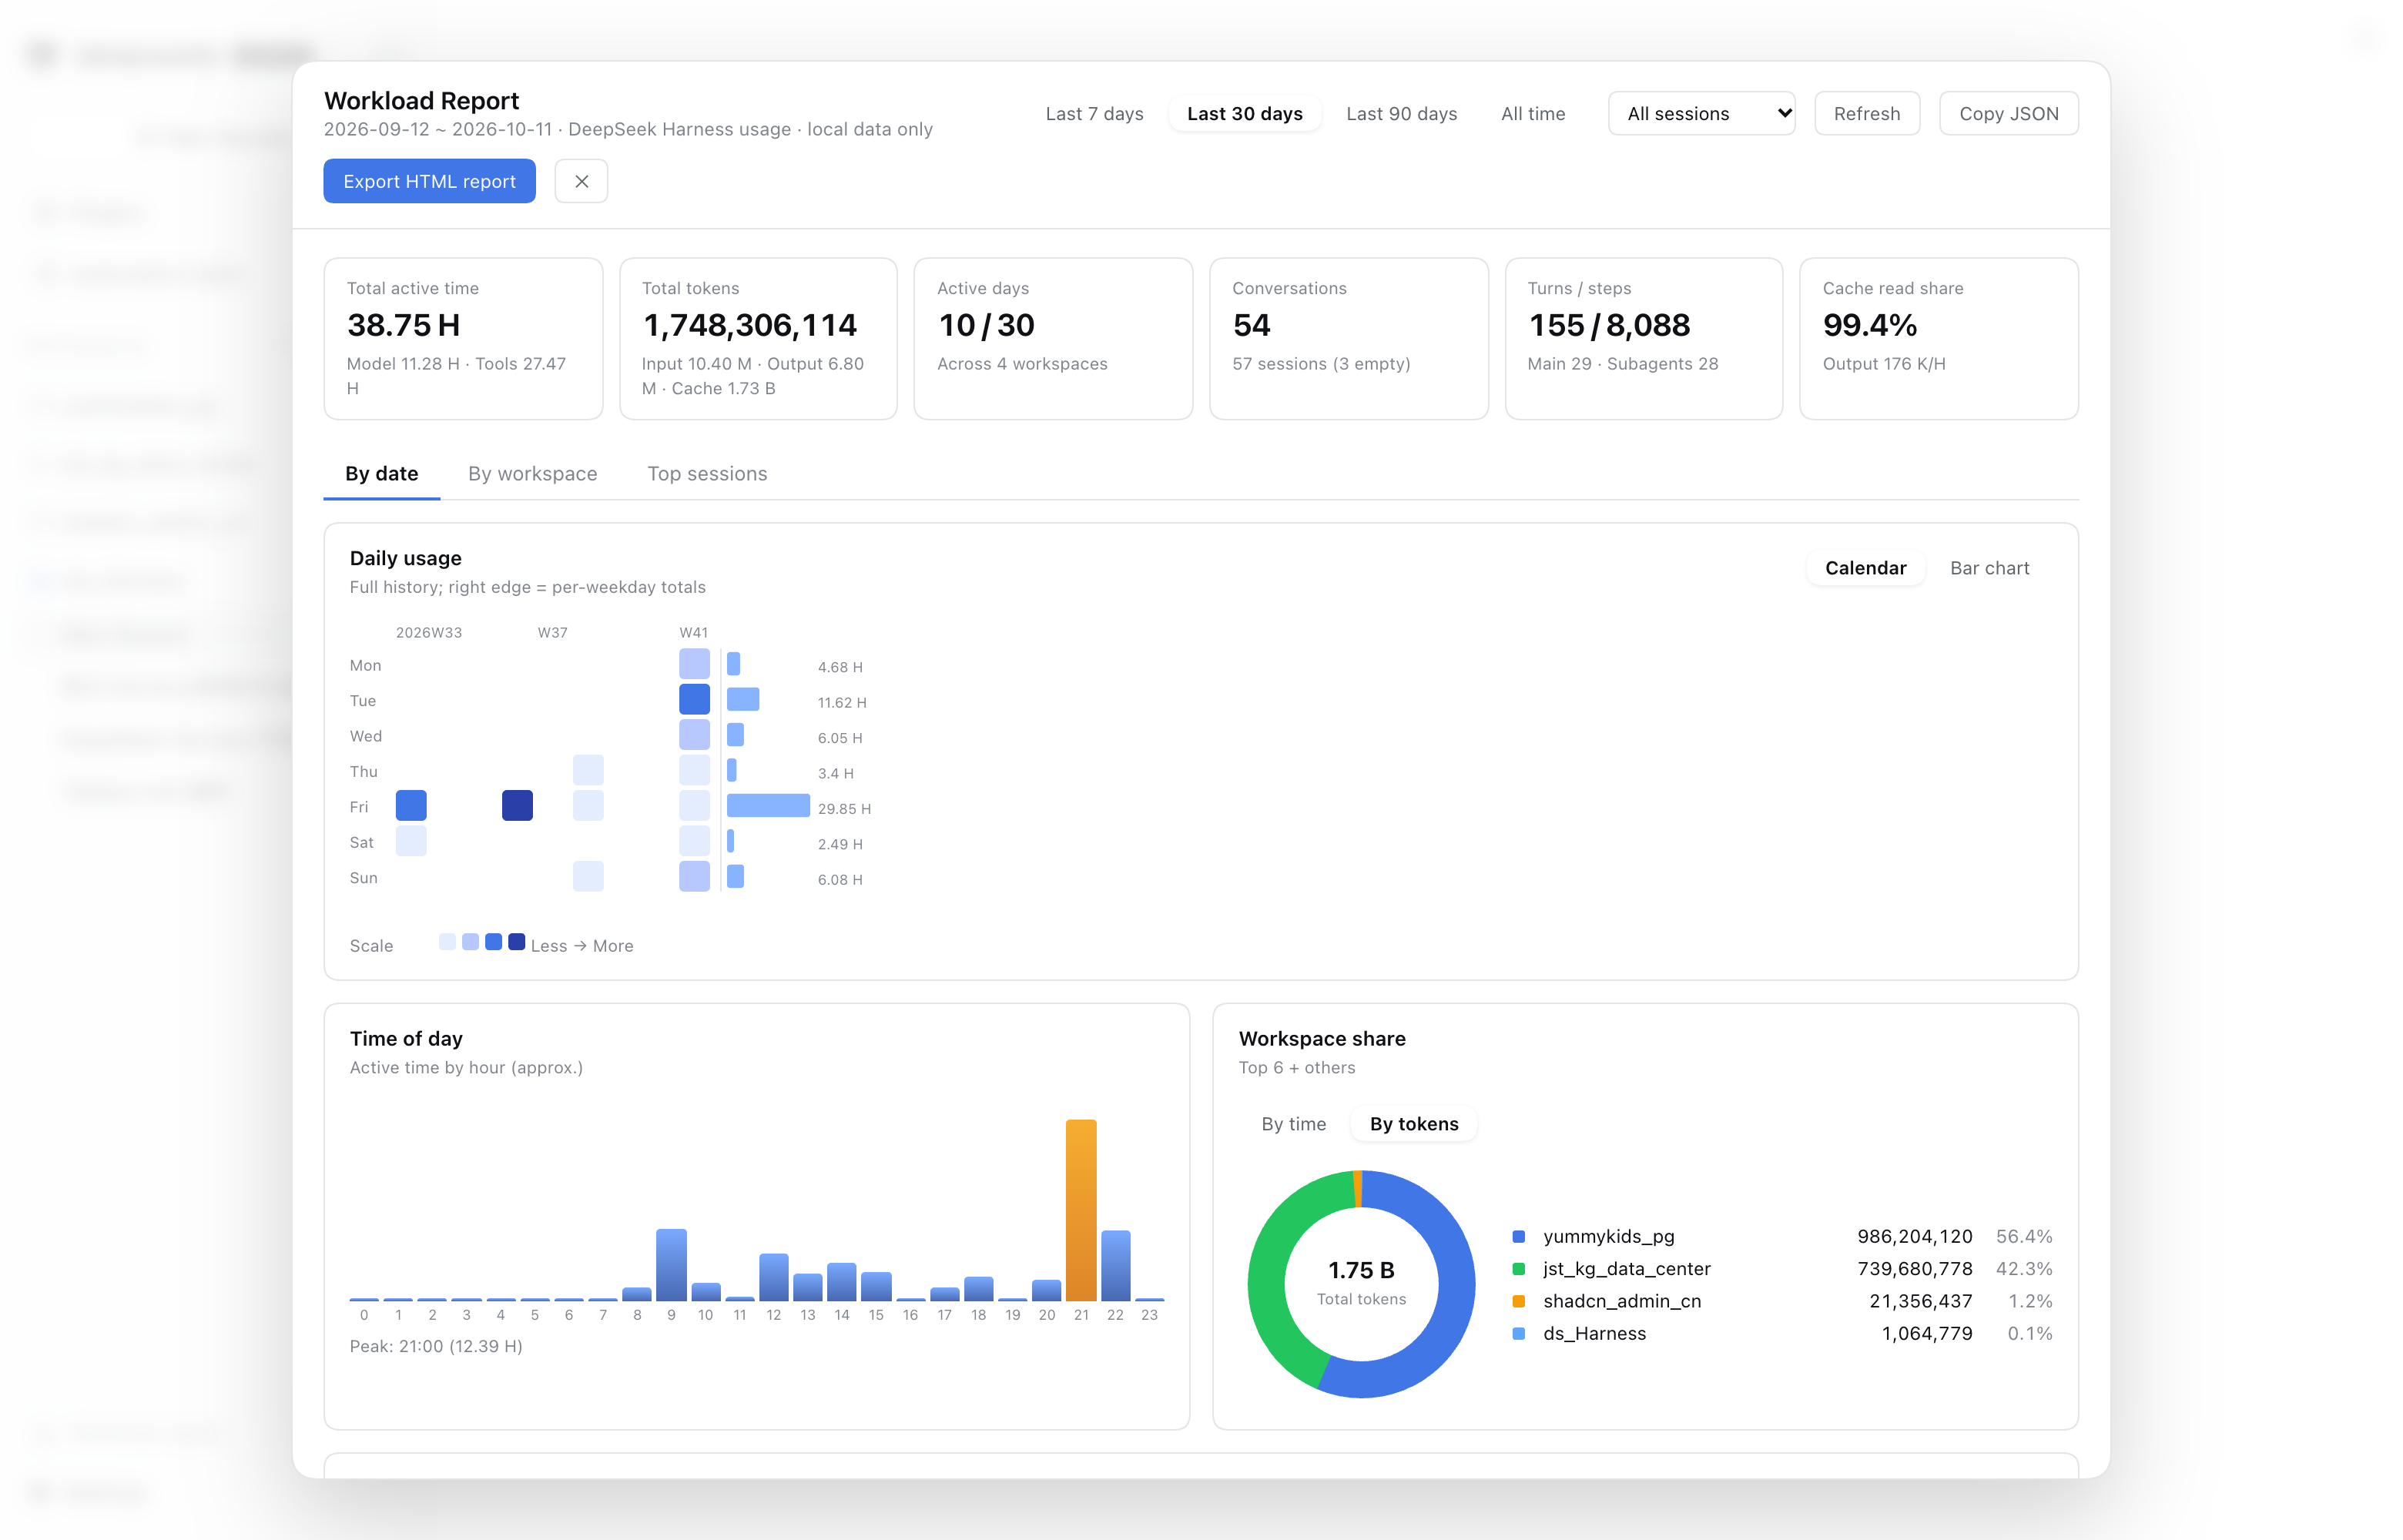Click the hour 22 bar in Time of day
Image resolution: width=2403 pixels, height=1540 pixels.
pos(1115,1265)
